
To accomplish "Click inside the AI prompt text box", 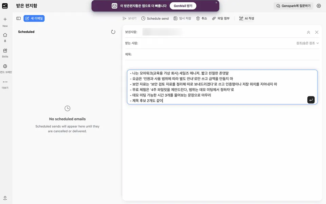I will (x=222, y=87).
